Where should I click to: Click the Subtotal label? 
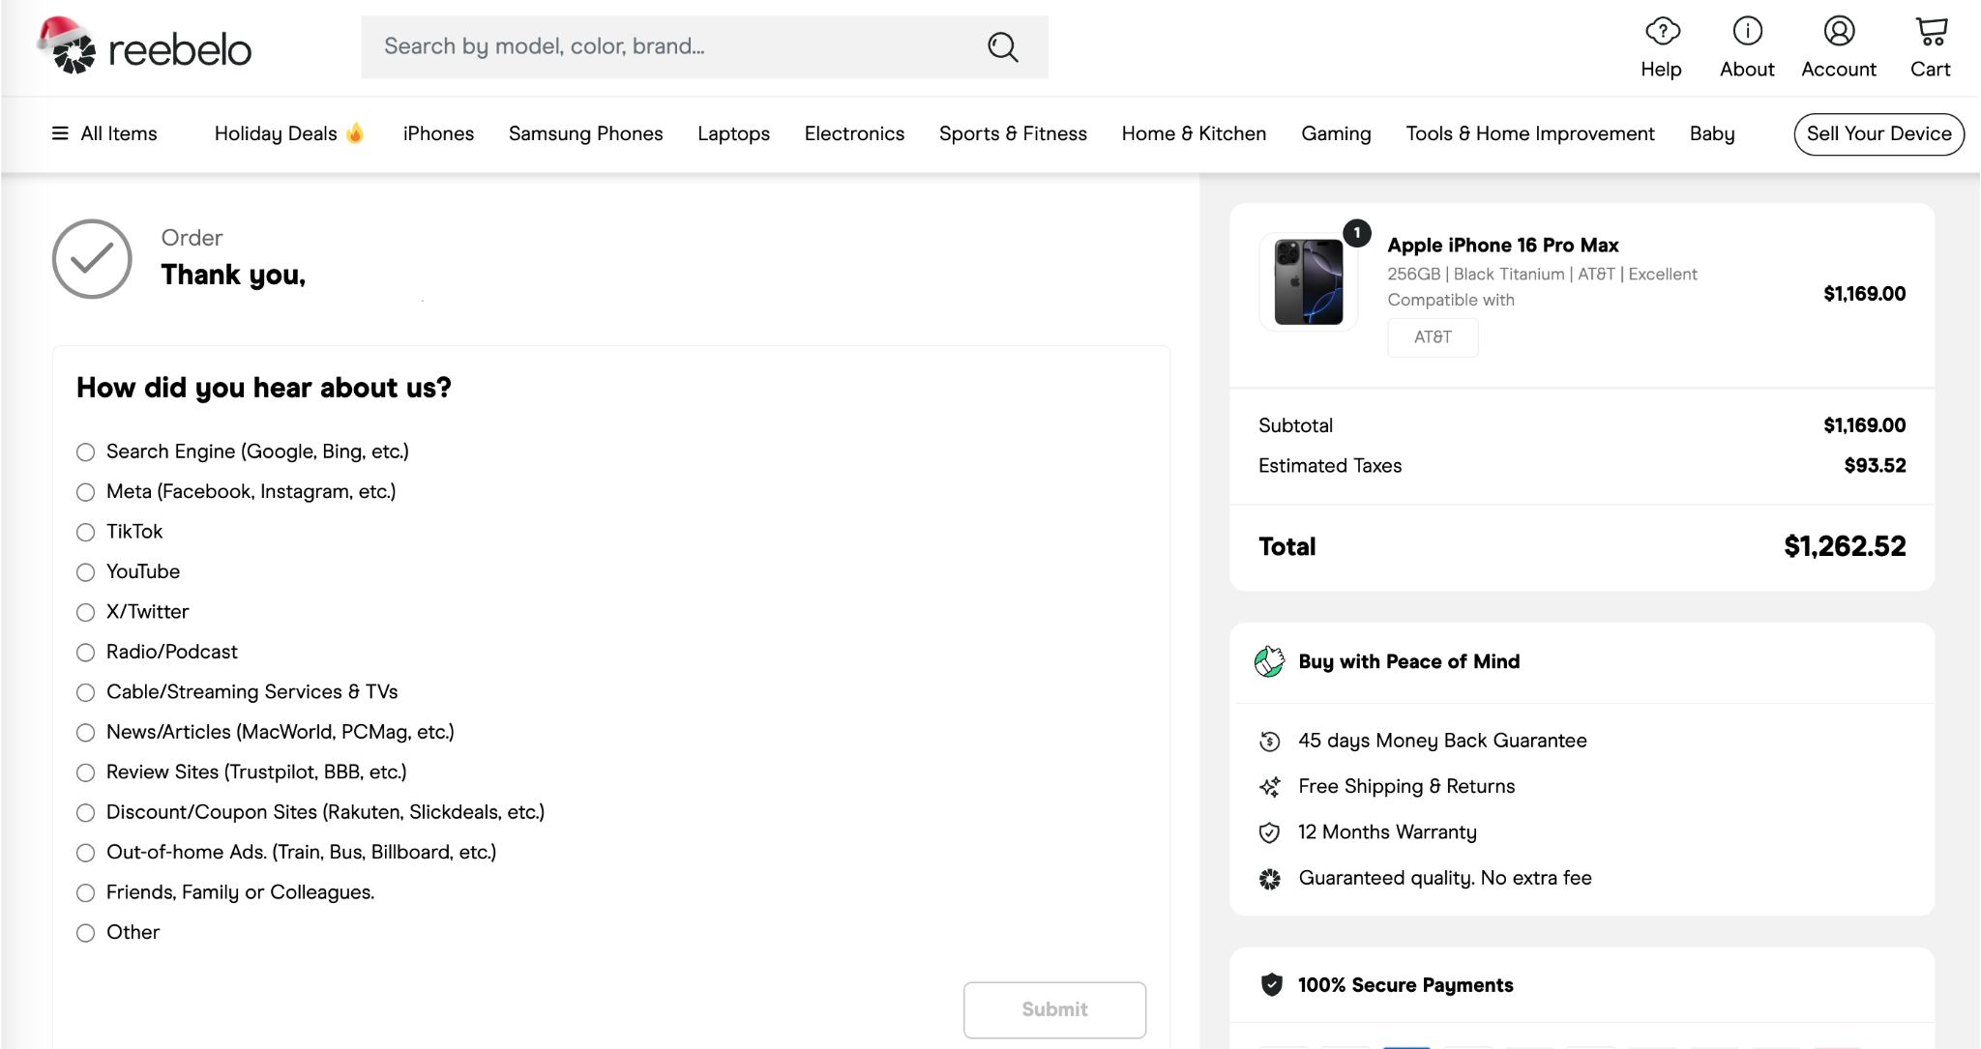click(x=1295, y=425)
